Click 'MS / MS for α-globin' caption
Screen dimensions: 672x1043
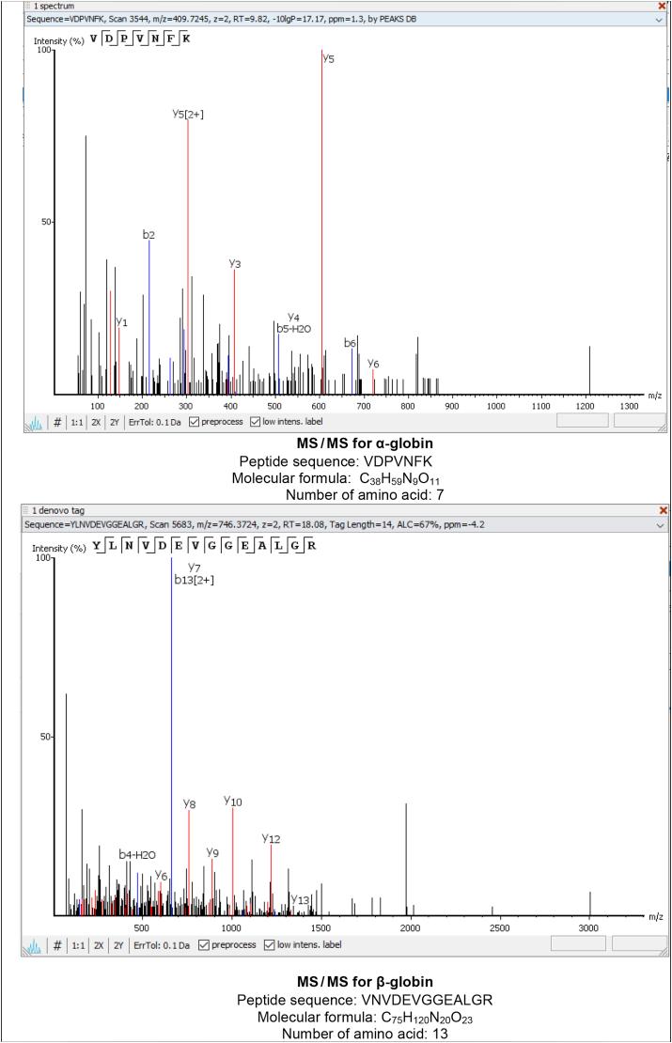[x=365, y=444]
